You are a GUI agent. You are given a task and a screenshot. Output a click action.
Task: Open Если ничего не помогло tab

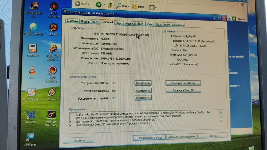pyautogui.click(x=170, y=25)
